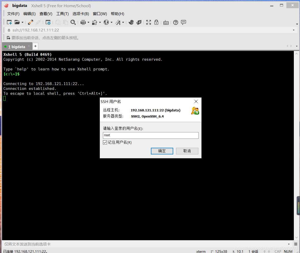This screenshot has width=300, height=253.
Task: Click the New Session toolbar icon
Action: click(9, 22)
